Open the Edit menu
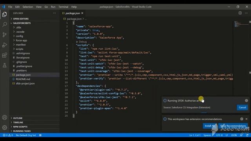251x141 pixels. [x=17, y=7]
